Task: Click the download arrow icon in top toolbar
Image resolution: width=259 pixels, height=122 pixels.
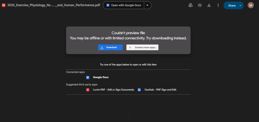Action: pyautogui.click(x=209, y=5)
